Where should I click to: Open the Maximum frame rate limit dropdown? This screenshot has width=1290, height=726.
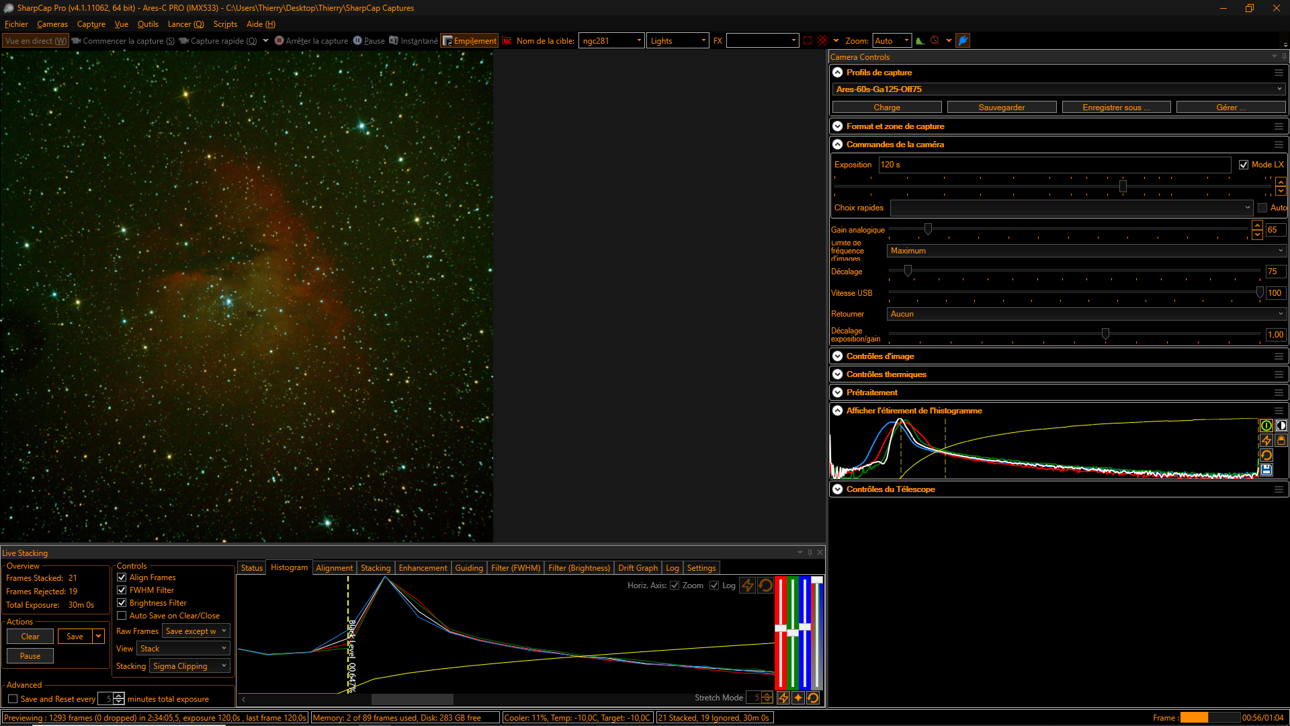[x=1086, y=251]
